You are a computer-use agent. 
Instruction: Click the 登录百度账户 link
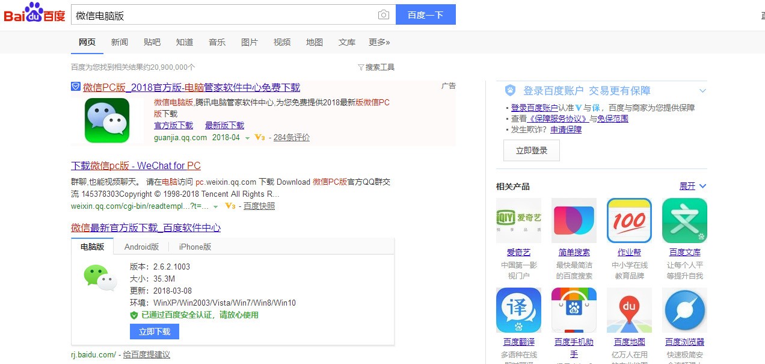point(535,108)
